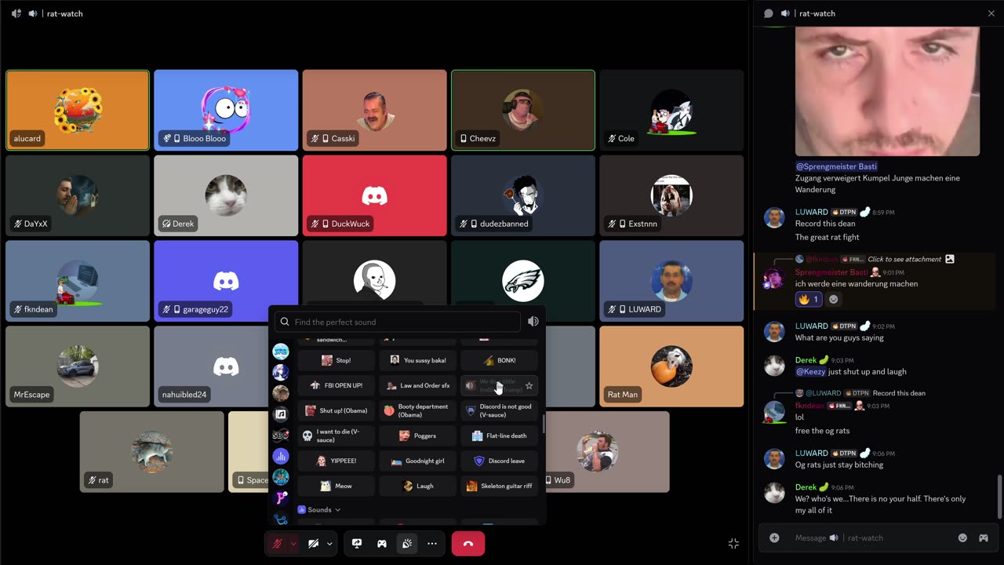This screenshot has width=1004, height=565.
Task: Play the Discord leave sound
Action: tap(498, 461)
